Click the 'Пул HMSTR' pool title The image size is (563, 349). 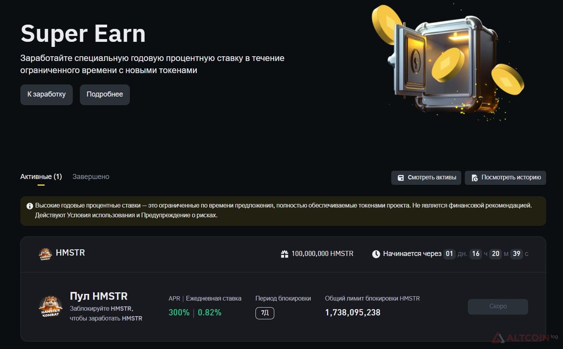pos(99,296)
